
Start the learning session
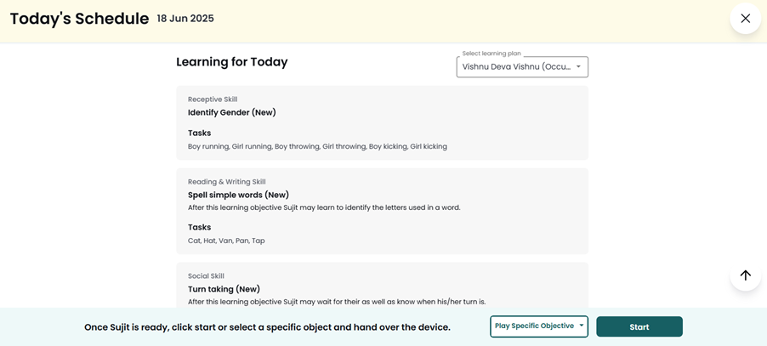point(639,326)
